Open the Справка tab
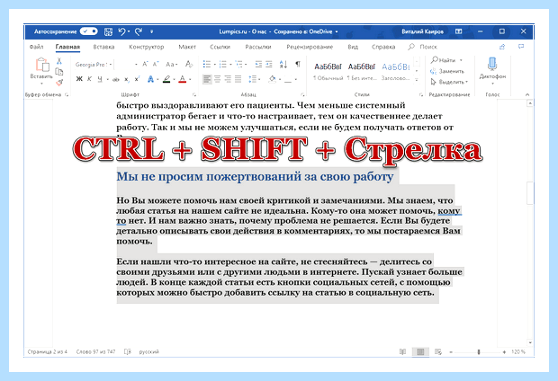This screenshot has width=558, height=381. pos(383,47)
